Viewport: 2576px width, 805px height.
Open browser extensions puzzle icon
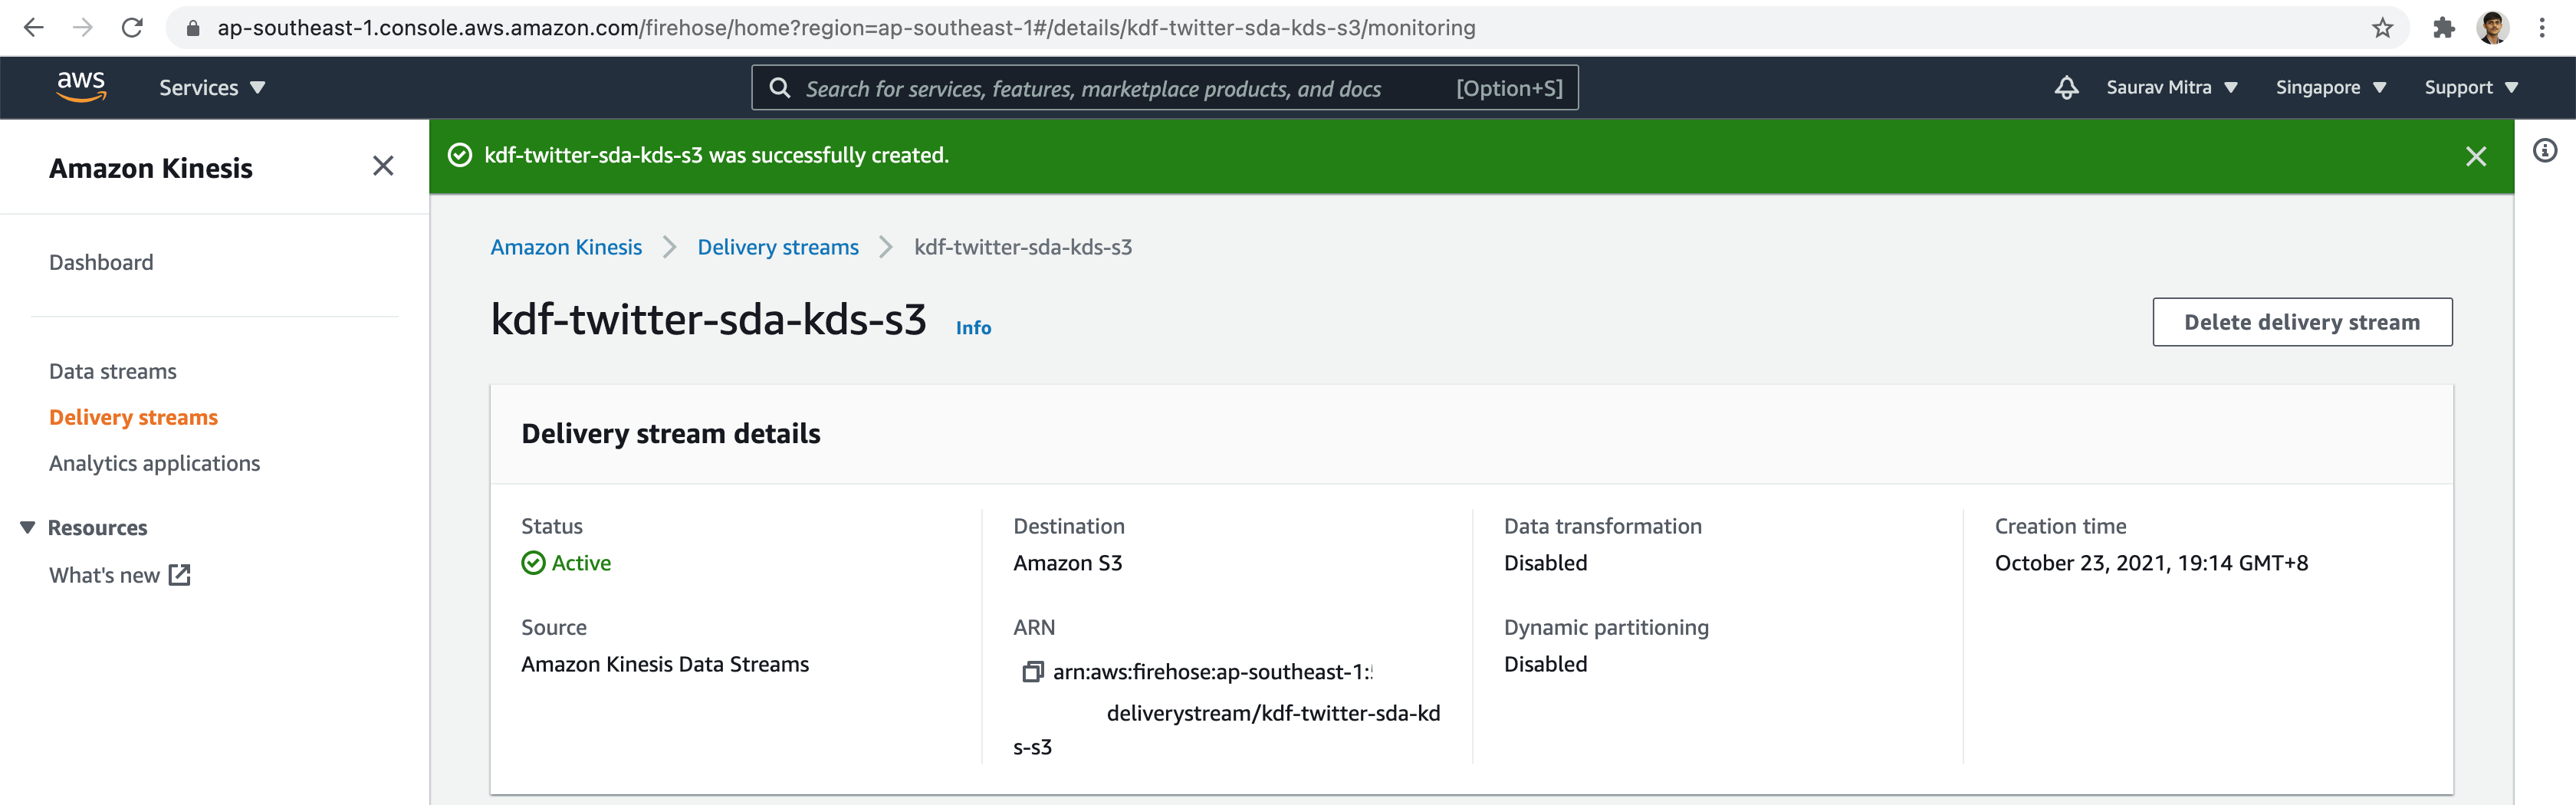tap(2443, 28)
